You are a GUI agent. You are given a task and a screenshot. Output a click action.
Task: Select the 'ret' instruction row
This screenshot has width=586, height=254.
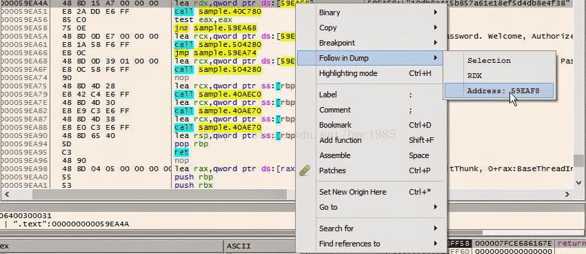[181, 153]
